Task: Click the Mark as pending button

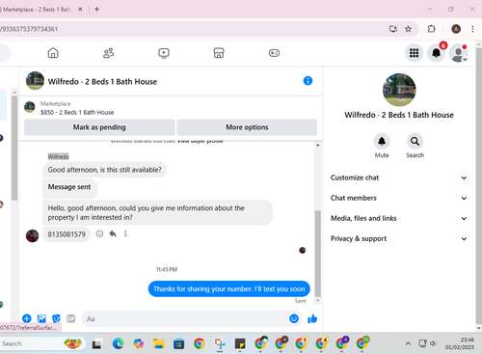Action: tap(99, 127)
